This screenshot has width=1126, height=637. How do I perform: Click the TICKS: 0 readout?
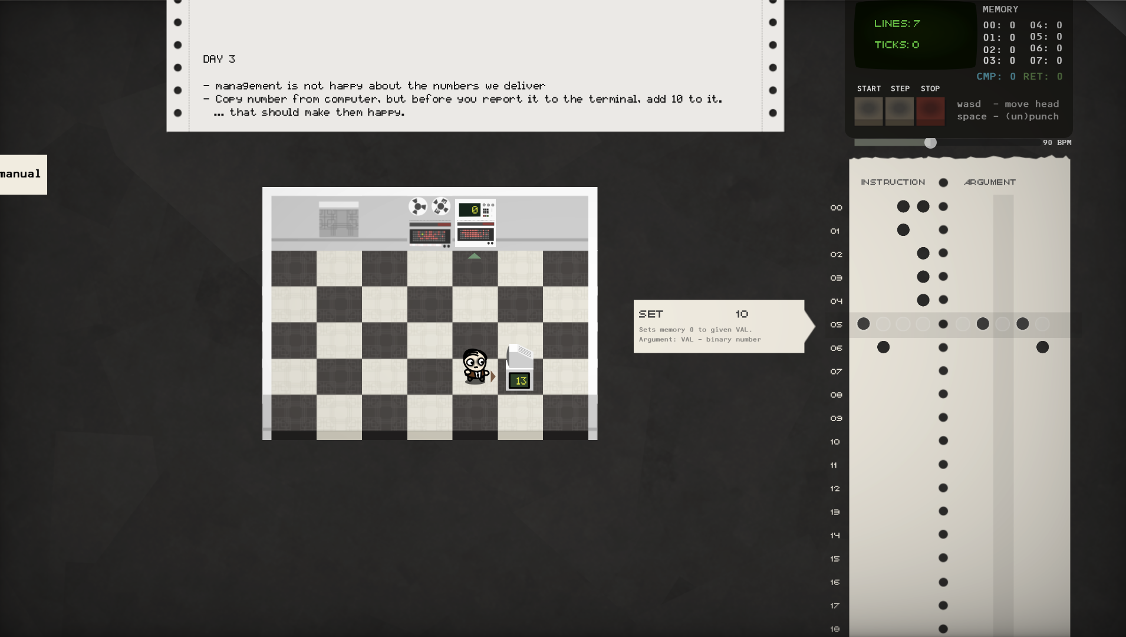pos(897,45)
